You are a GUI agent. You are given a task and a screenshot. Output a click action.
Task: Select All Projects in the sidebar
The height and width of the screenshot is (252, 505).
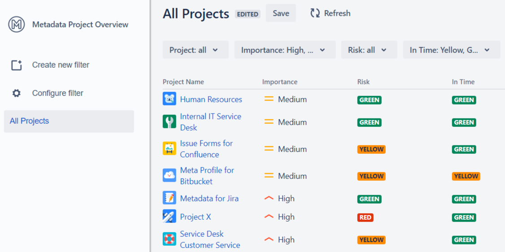pyautogui.click(x=69, y=122)
